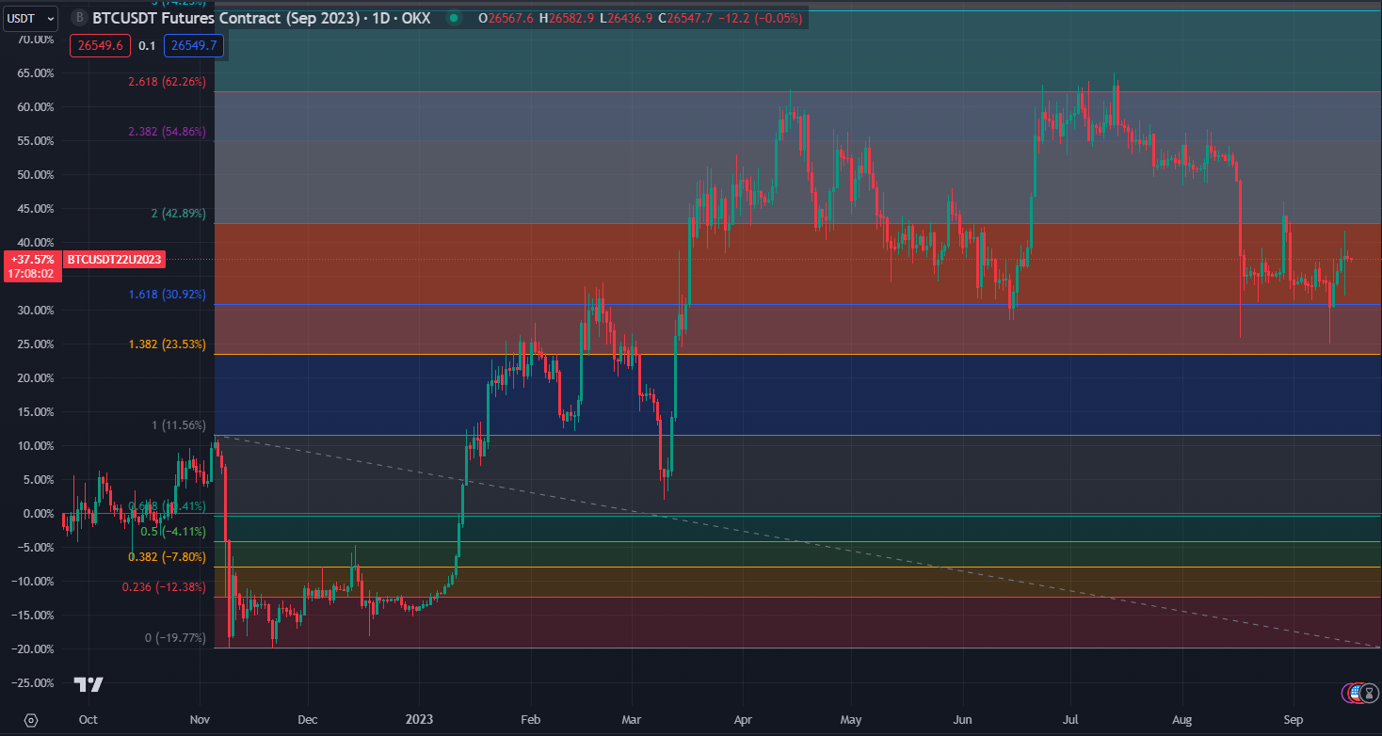Select the 0.236 (−12.38%) red Fibonacci label
1382x736 pixels.
[164, 587]
